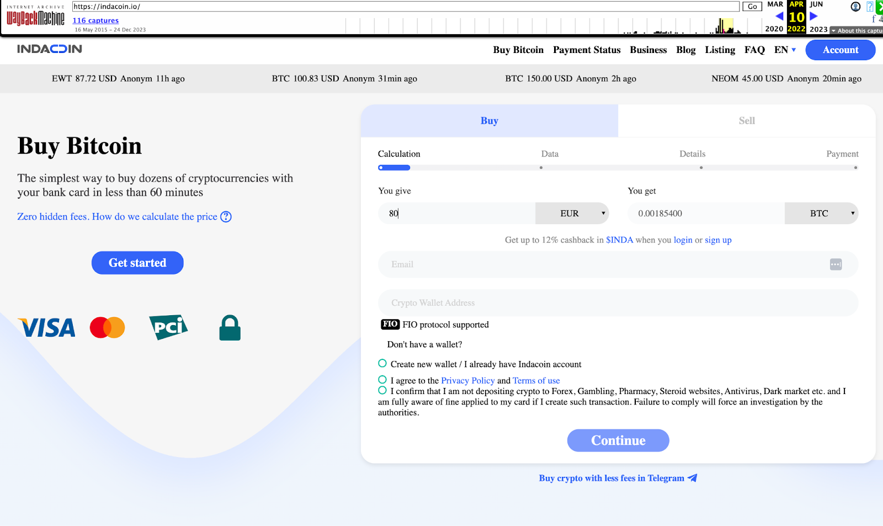Select the 2020 year in Wayback
Image resolution: width=883 pixels, height=526 pixels.
[x=774, y=29]
